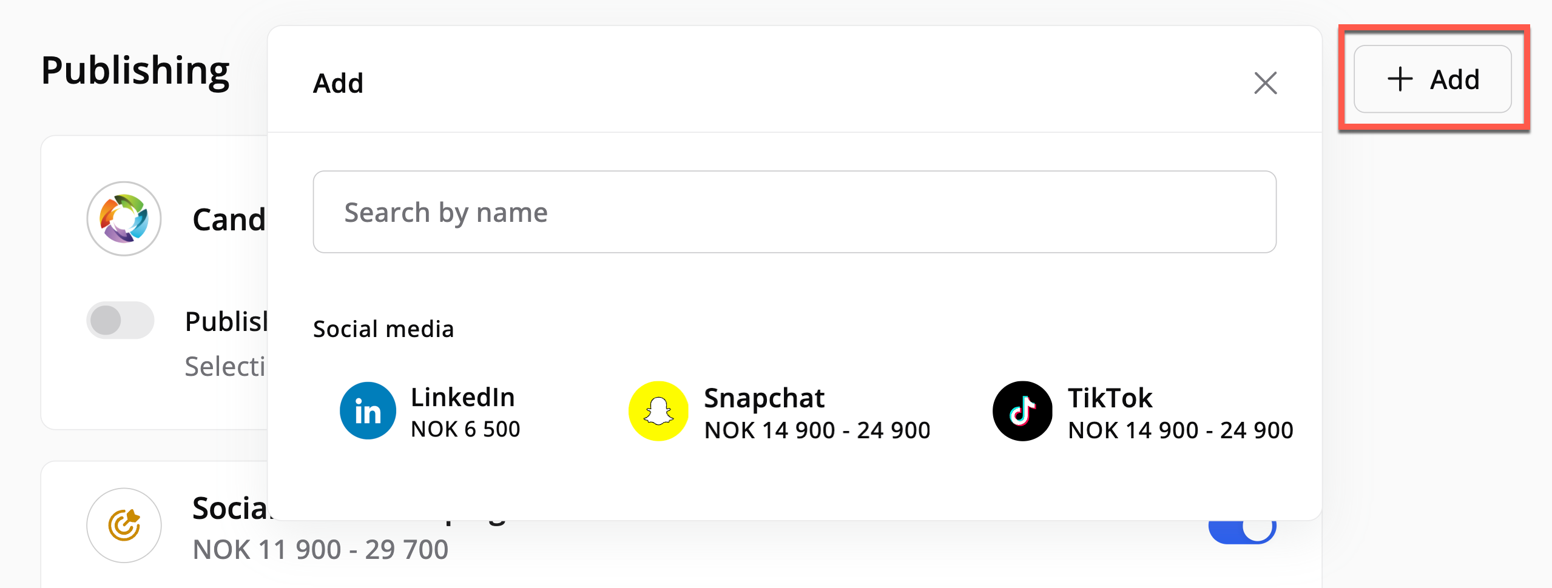
Task: Click the NOK 6 500 LinkedIn price
Action: (465, 429)
